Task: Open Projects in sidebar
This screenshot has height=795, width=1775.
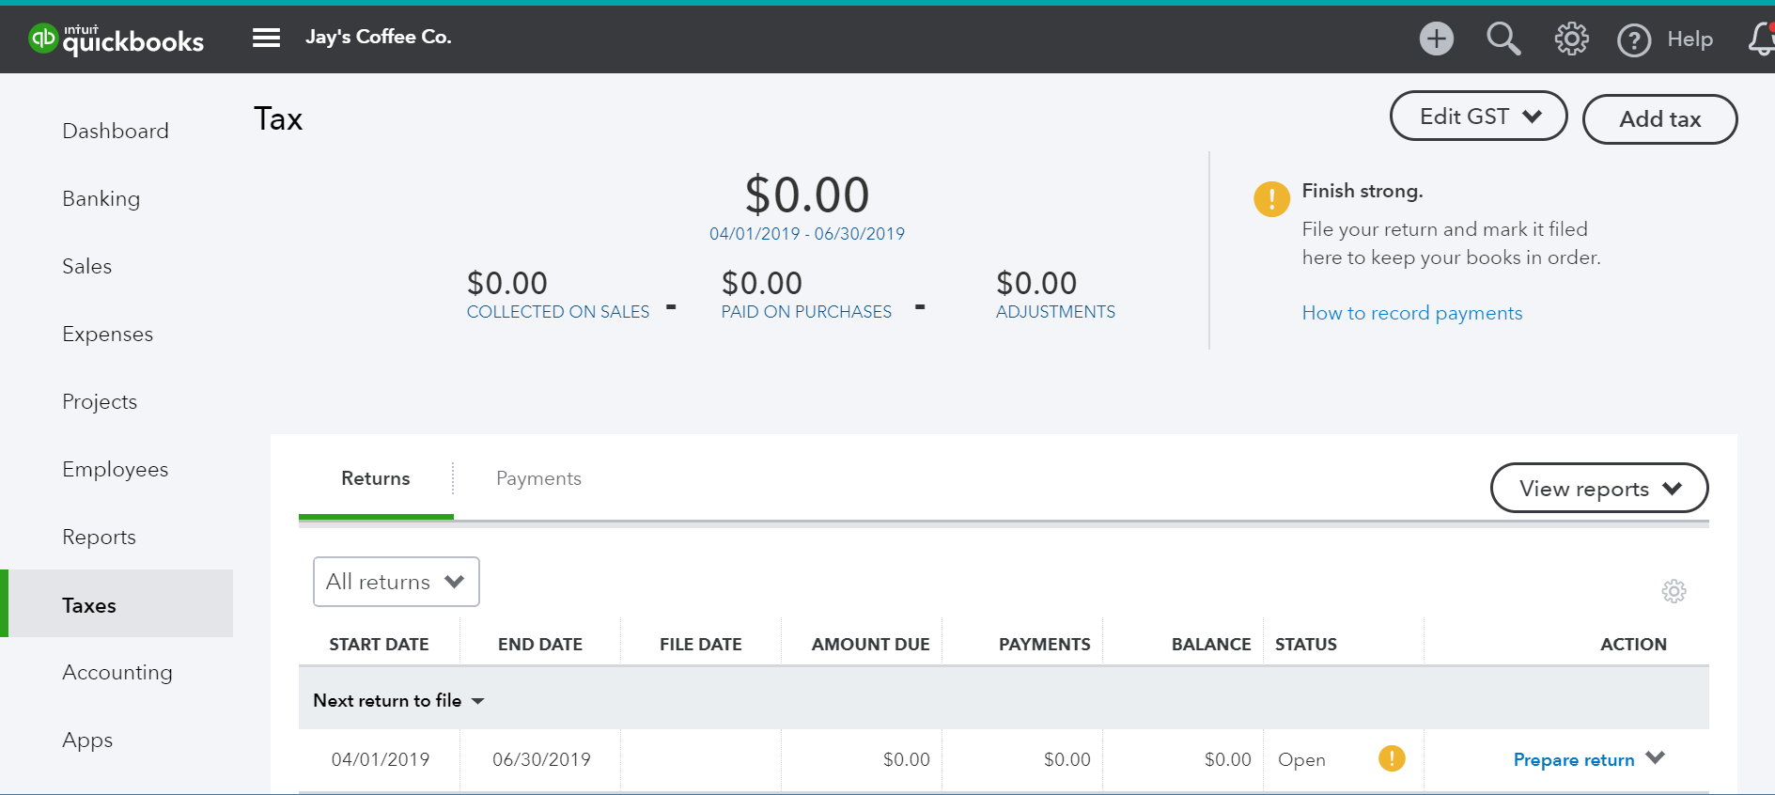Action: pos(100,401)
